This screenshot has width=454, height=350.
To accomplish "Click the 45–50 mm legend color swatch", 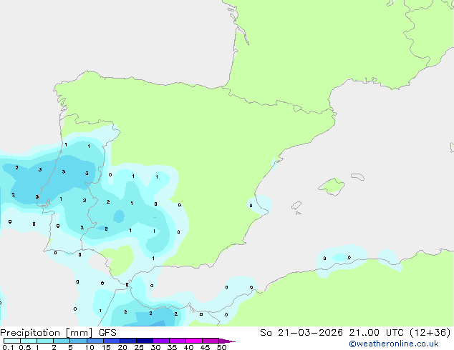I will [x=211, y=341].
